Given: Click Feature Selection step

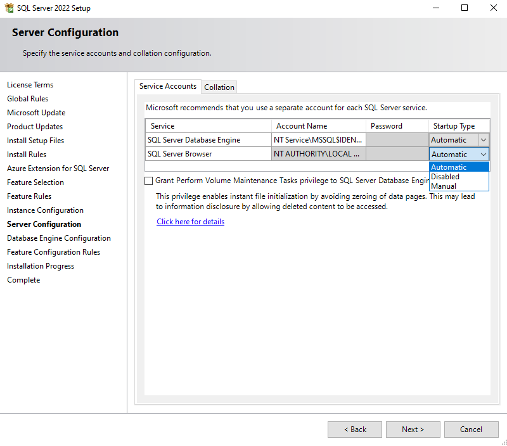Looking at the screenshot, I should click(x=35, y=182).
